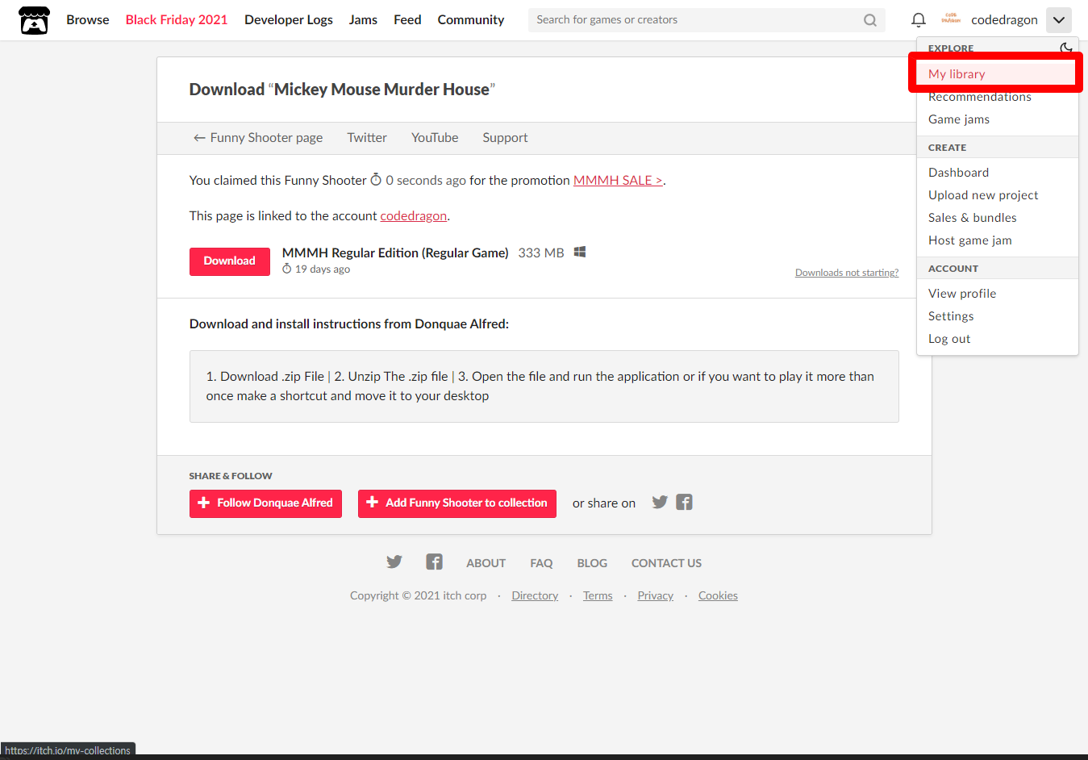1088x760 pixels.
Task: Open ABOUT in footer
Action: tap(486, 563)
